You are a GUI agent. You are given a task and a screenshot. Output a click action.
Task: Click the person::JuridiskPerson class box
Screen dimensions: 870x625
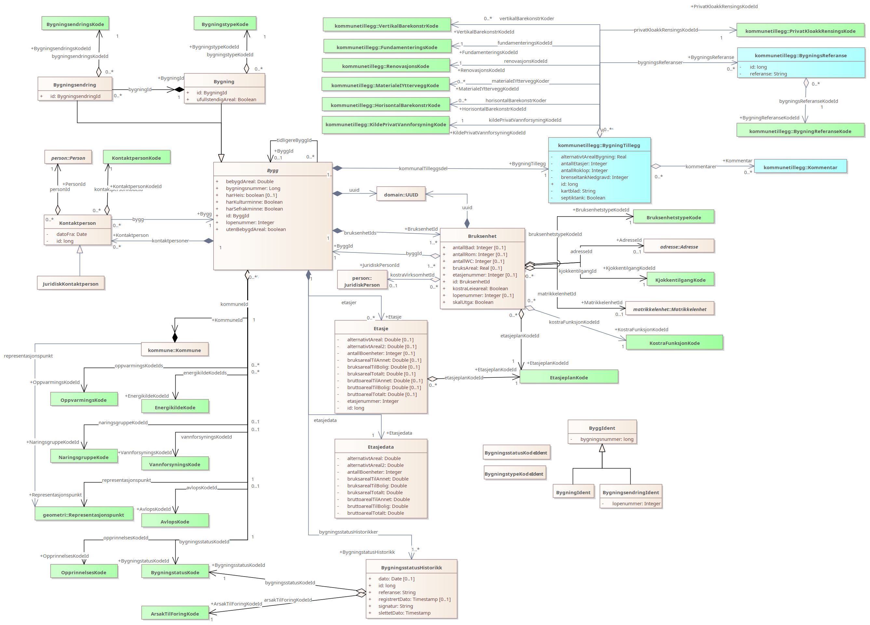pos(362,281)
